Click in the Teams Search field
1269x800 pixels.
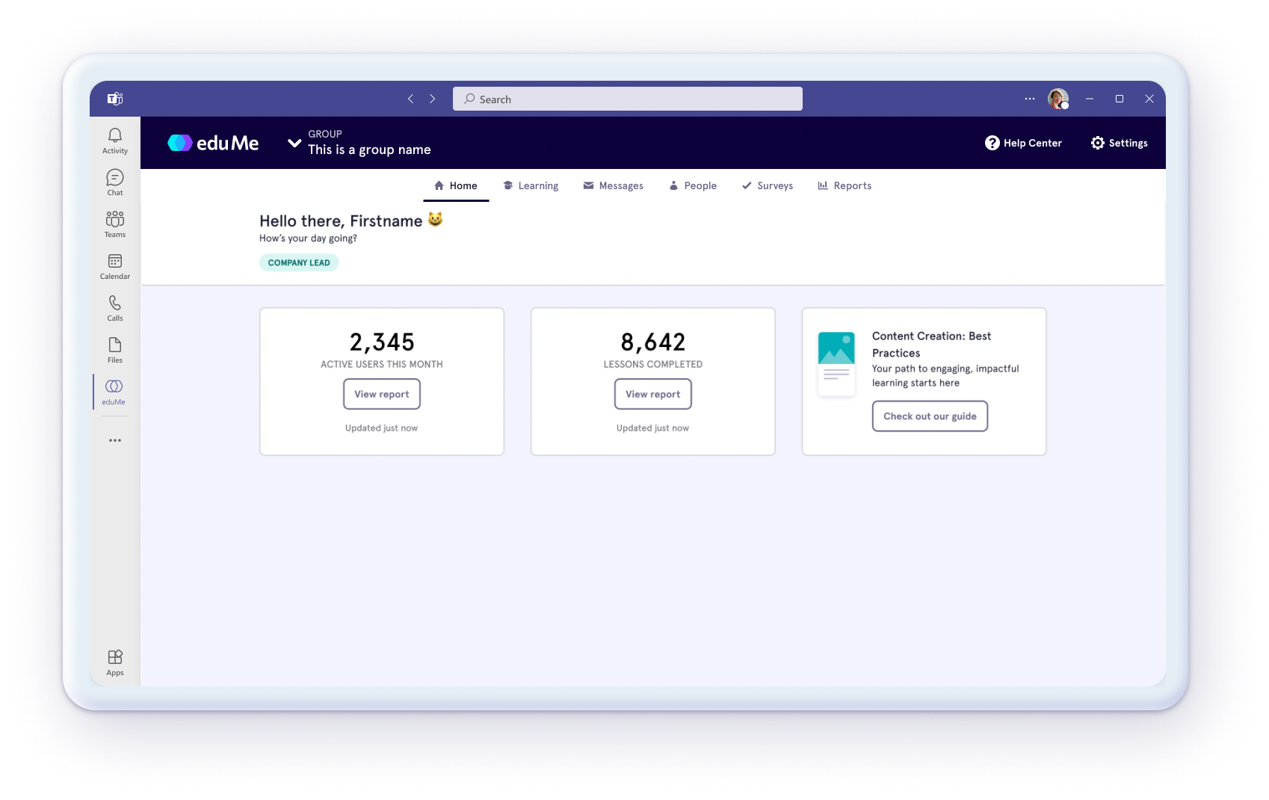[x=628, y=99]
